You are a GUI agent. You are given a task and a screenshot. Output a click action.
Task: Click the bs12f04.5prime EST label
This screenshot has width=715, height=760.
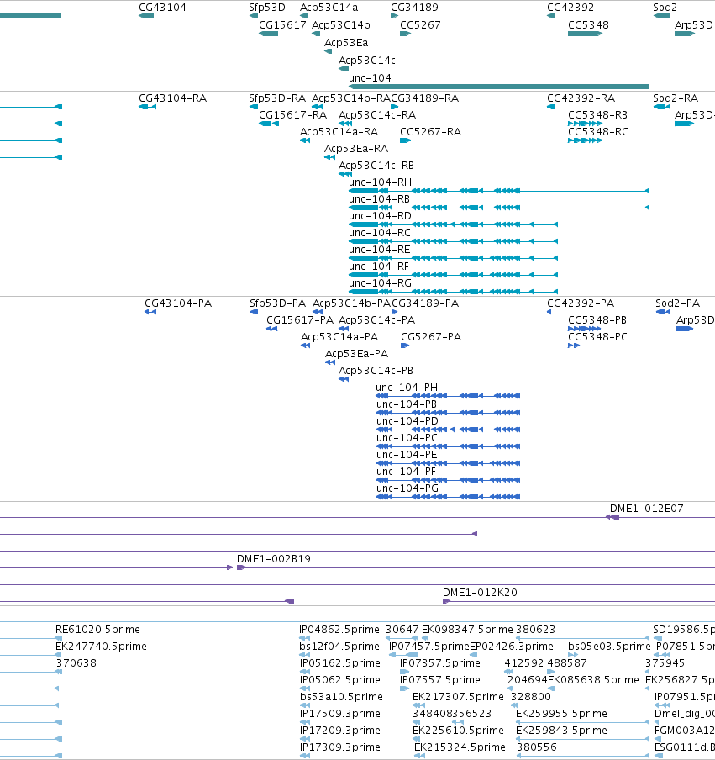(339, 647)
